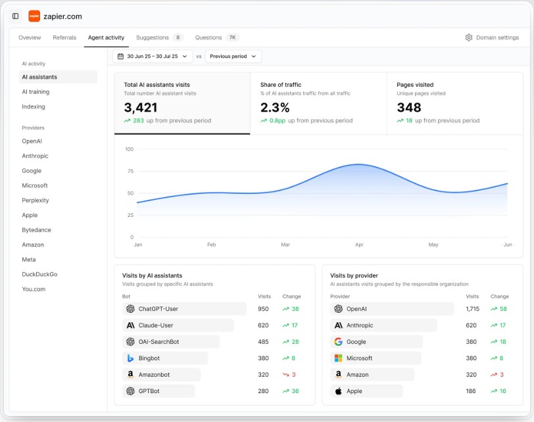Open Domain settings
This screenshot has width=534, height=422.
coord(492,37)
